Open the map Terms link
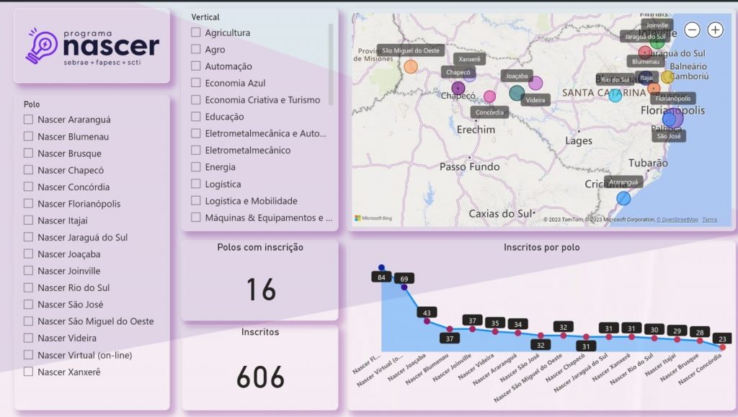Image resolution: width=738 pixels, height=417 pixels. (x=709, y=220)
